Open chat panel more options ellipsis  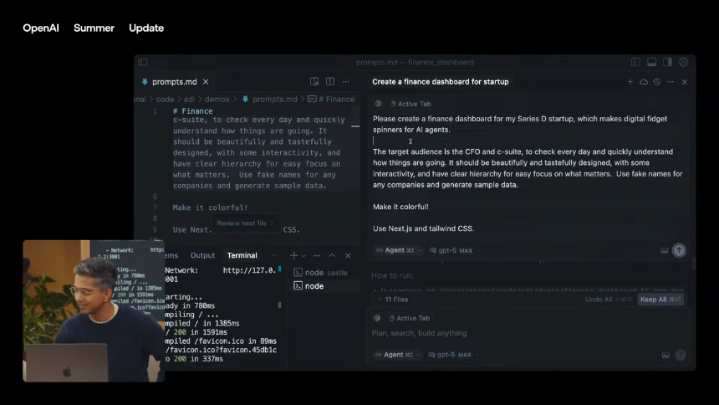[x=671, y=82]
